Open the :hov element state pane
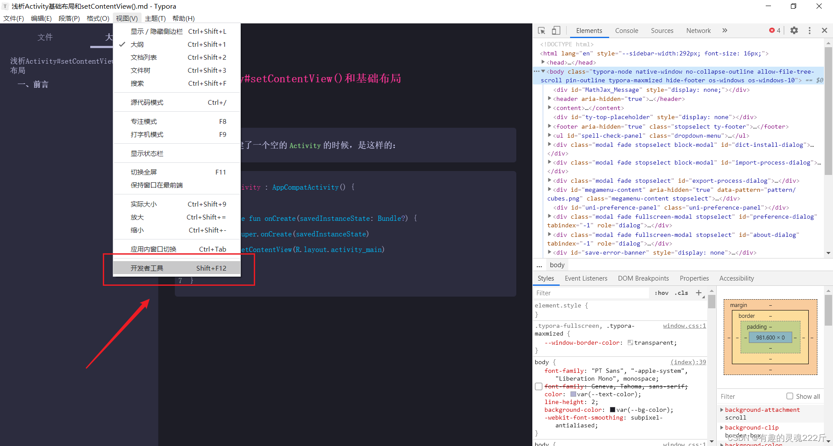Image resolution: width=833 pixels, height=446 pixels. point(661,293)
